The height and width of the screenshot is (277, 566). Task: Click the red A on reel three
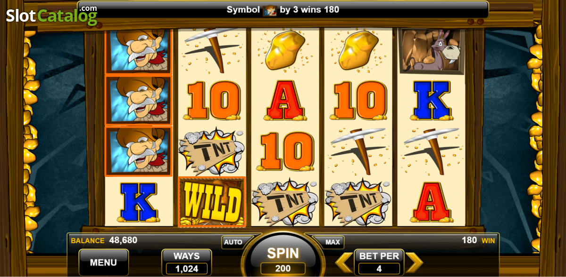[x=284, y=100]
